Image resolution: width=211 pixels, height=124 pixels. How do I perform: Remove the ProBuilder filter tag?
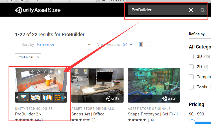coord(38,57)
